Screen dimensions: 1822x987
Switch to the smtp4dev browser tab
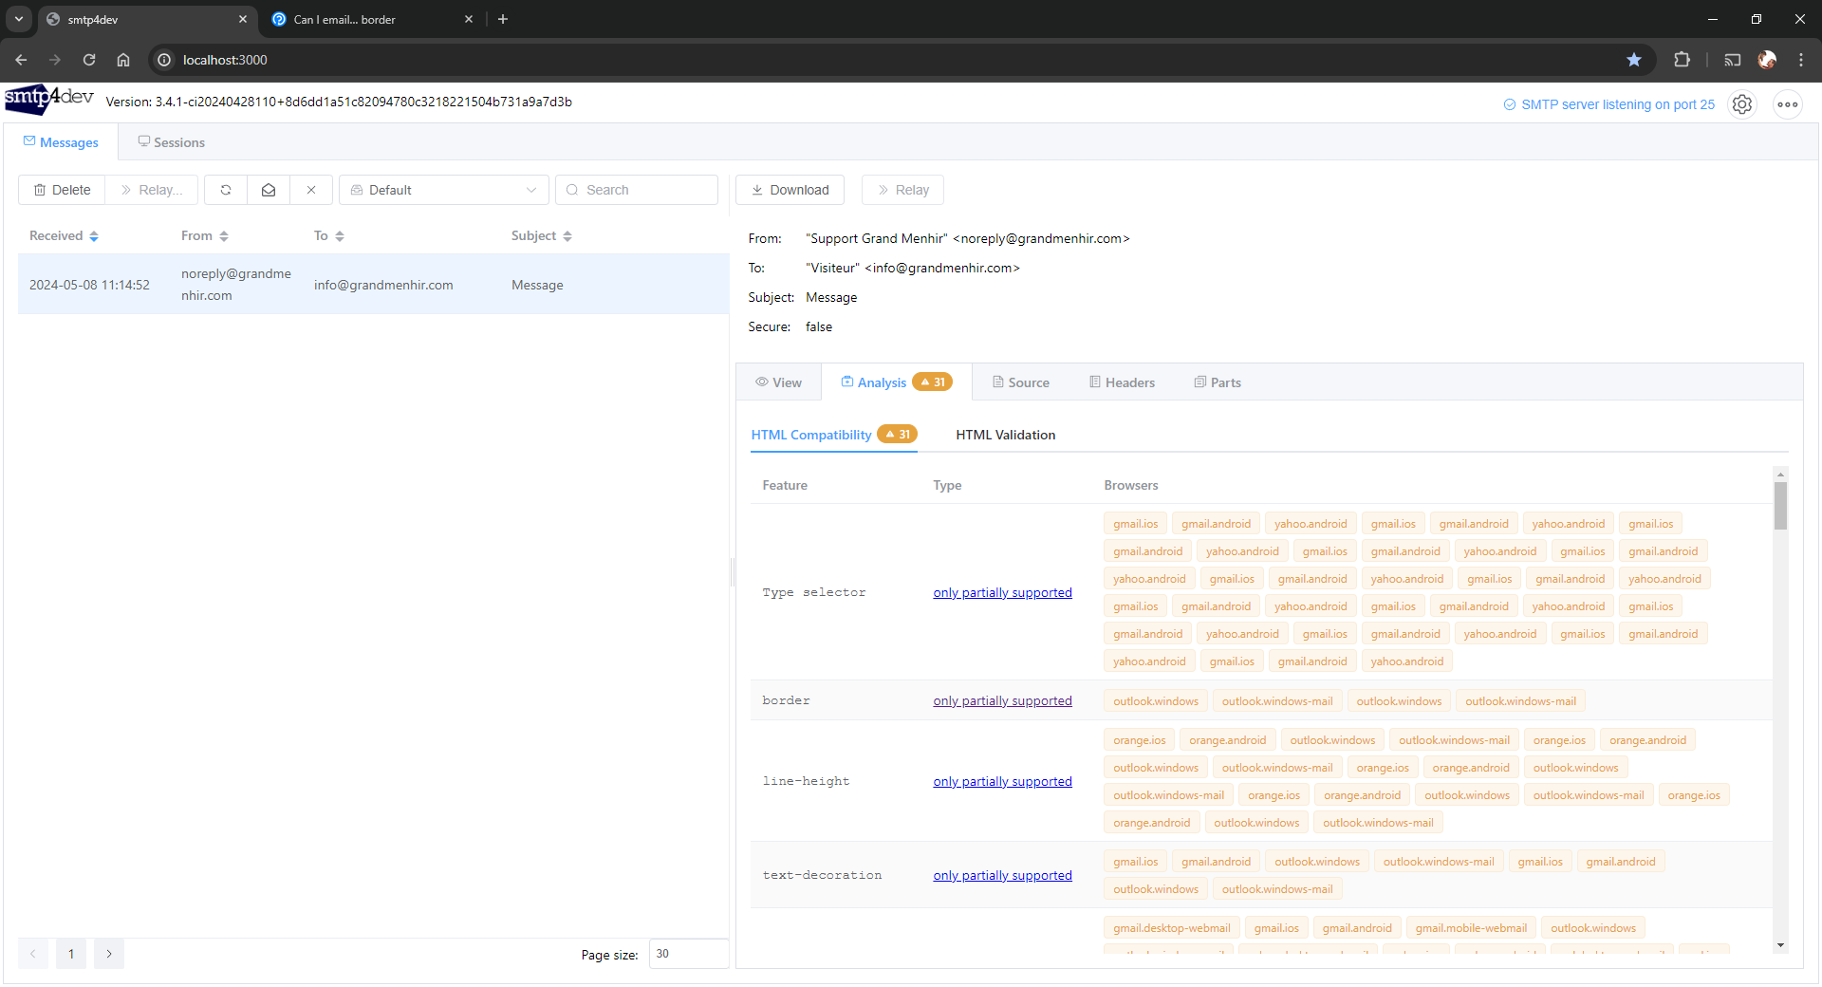tap(147, 19)
